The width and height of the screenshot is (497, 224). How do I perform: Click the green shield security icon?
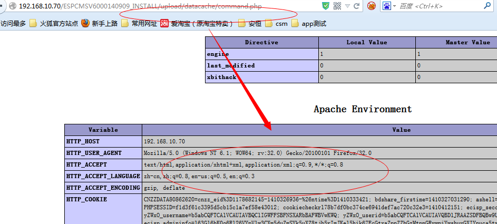pos(326,6)
